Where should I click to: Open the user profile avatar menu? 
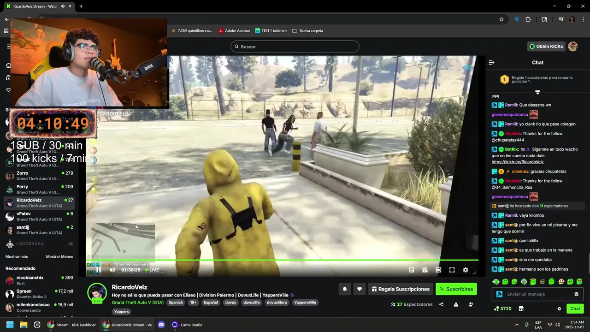[572, 47]
